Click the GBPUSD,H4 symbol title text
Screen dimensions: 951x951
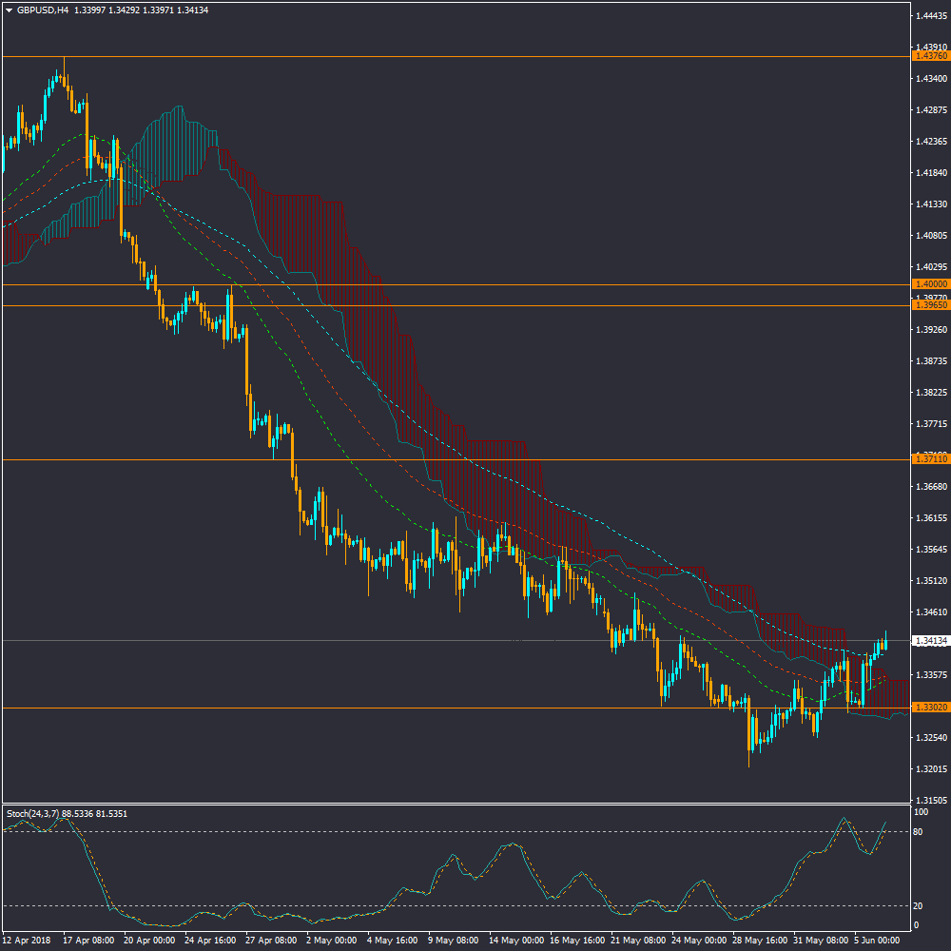pyautogui.click(x=42, y=10)
